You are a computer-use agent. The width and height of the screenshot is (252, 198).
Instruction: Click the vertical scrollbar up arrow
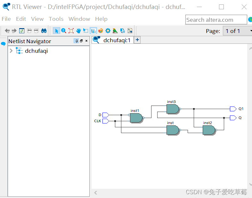click(x=250, y=48)
